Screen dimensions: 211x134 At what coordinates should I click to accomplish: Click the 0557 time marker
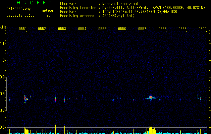(142, 29)
